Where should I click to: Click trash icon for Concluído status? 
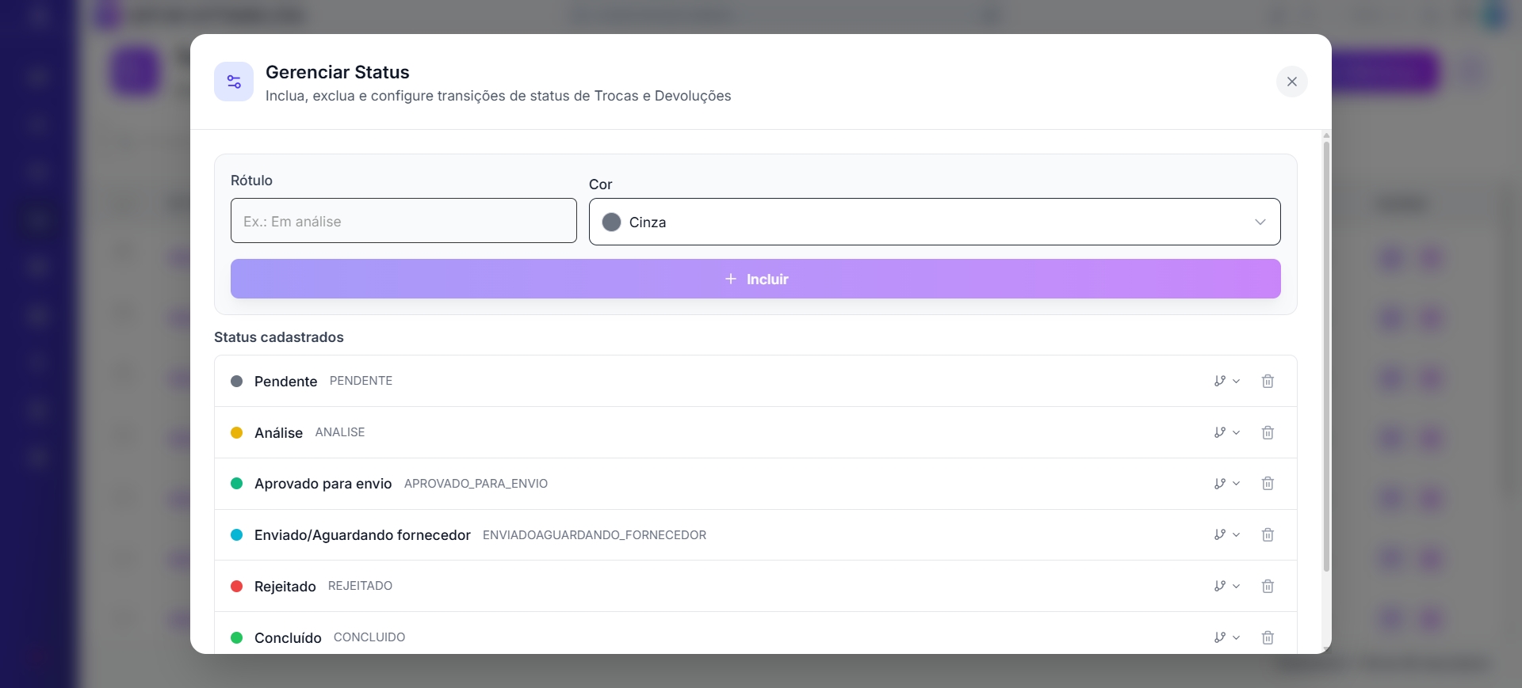point(1268,637)
